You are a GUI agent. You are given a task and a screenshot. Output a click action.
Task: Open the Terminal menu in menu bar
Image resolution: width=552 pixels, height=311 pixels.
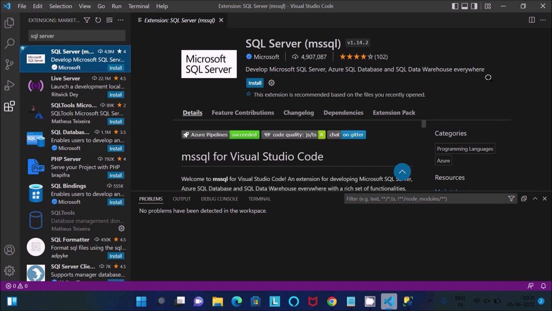coord(138,6)
